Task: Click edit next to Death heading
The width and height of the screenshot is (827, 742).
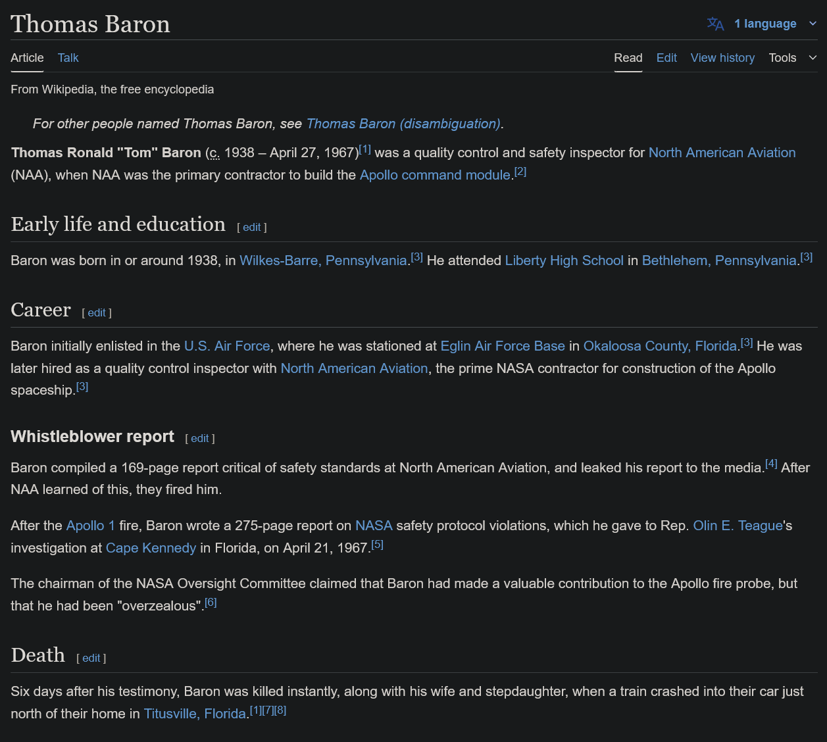Action: [91, 658]
